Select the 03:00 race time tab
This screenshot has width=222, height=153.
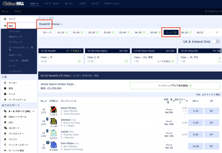(109, 32)
